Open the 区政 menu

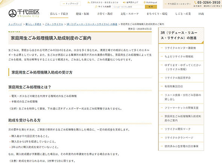(201, 14)
